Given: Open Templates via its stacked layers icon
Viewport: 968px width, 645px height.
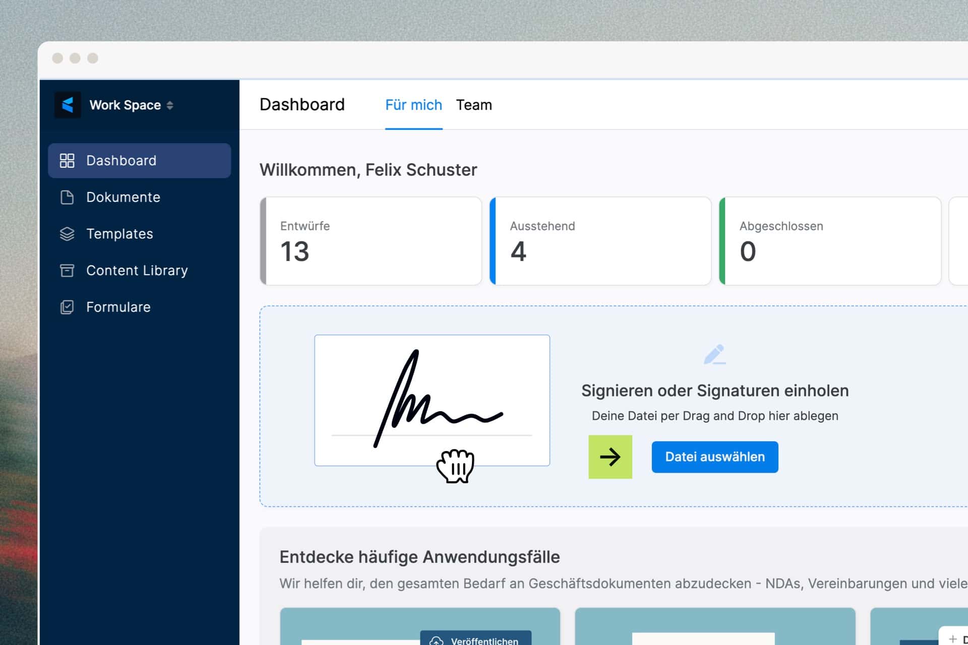Looking at the screenshot, I should tap(68, 233).
